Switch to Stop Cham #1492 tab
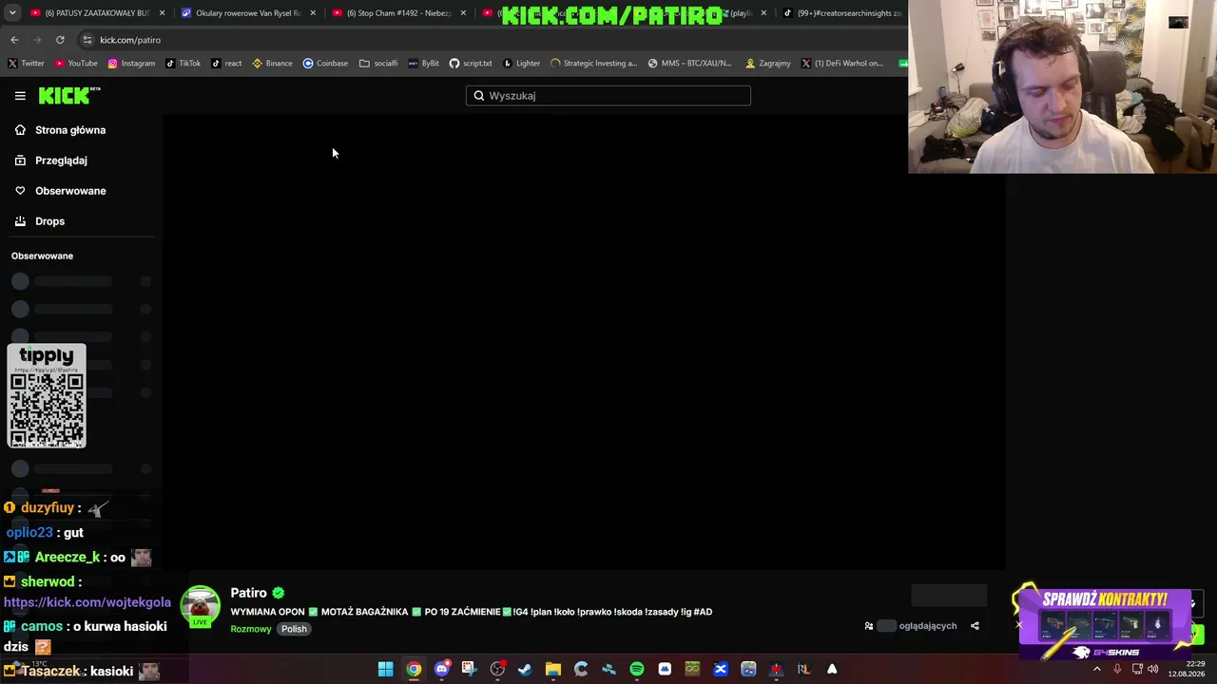 point(398,13)
